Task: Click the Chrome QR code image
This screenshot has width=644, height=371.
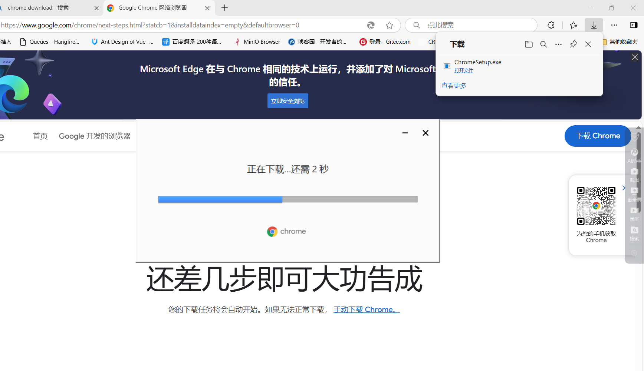Action: coord(596,206)
